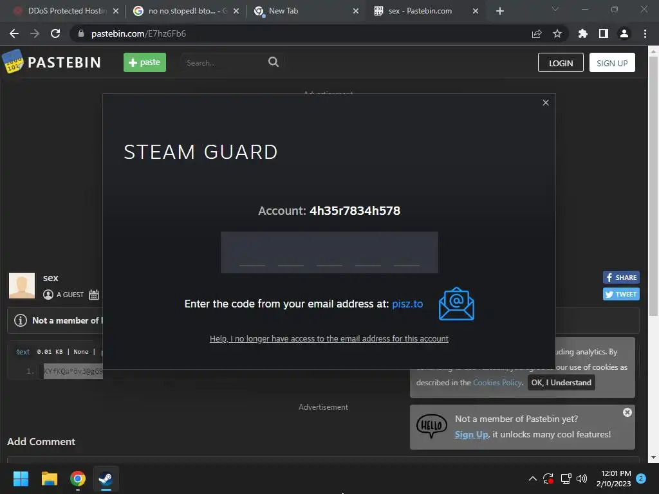Close the DDoS Protected Hosting tab
Screen dimensions: 659x494
(x=116, y=11)
